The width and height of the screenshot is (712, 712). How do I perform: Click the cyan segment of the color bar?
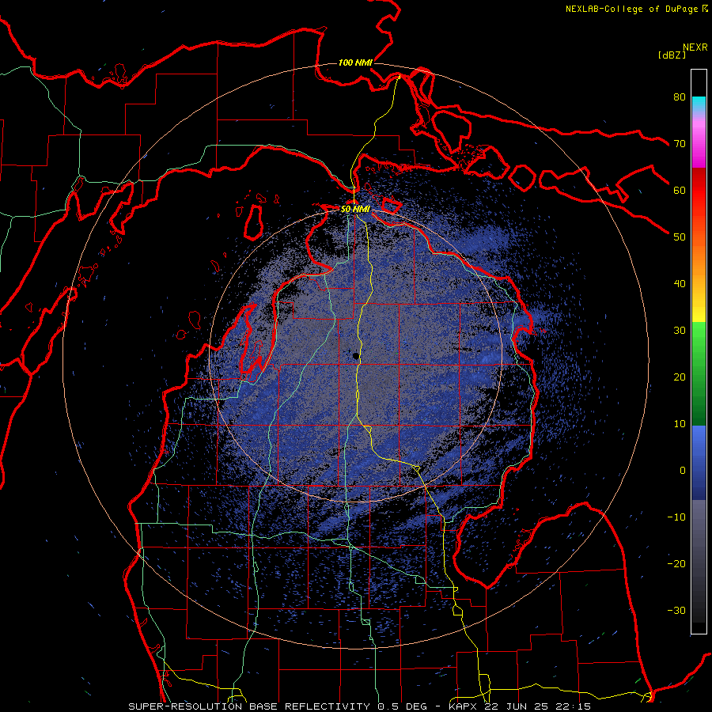699,104
